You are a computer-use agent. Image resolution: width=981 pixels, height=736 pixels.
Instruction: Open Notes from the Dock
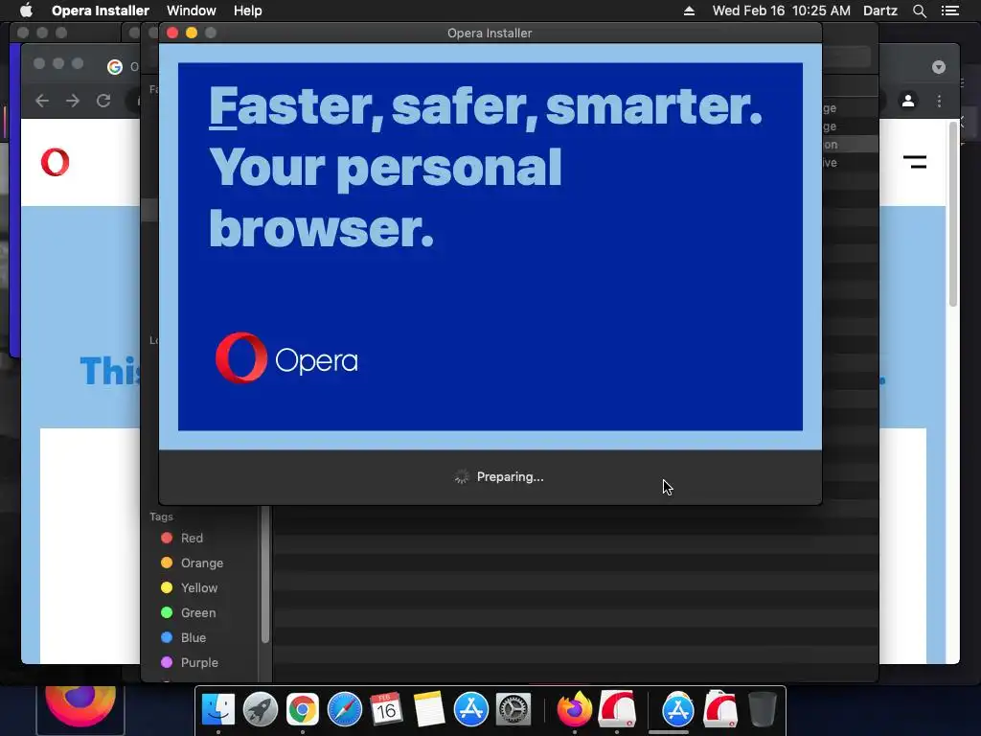coord(428,710)
